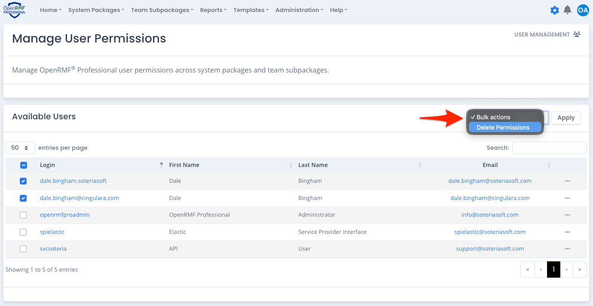Screen dimensions: 593x306
Task: Select the Bulk actions option
Action: coord(505,117)
